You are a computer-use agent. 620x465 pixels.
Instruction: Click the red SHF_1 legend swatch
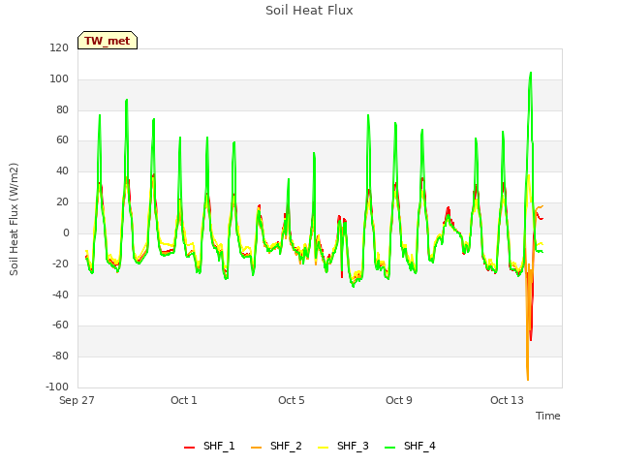coord(190,448)
